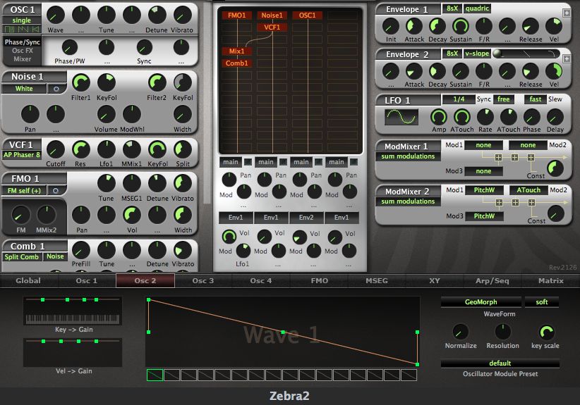Open ModMixer 1 'sum modulations' mode selector
Screen dimensions: 580x405
(408, 156)
